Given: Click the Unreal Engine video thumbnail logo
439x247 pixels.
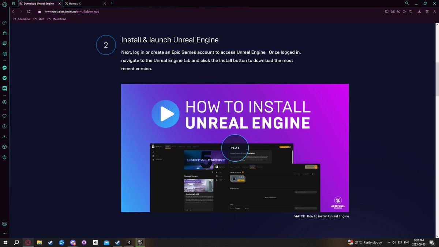Looking at the screenshot, I should (x=337, y=202).
